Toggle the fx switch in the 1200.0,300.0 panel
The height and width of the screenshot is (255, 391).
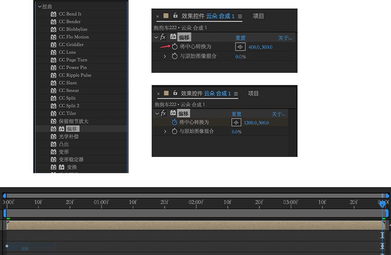(x=163, y=113)
